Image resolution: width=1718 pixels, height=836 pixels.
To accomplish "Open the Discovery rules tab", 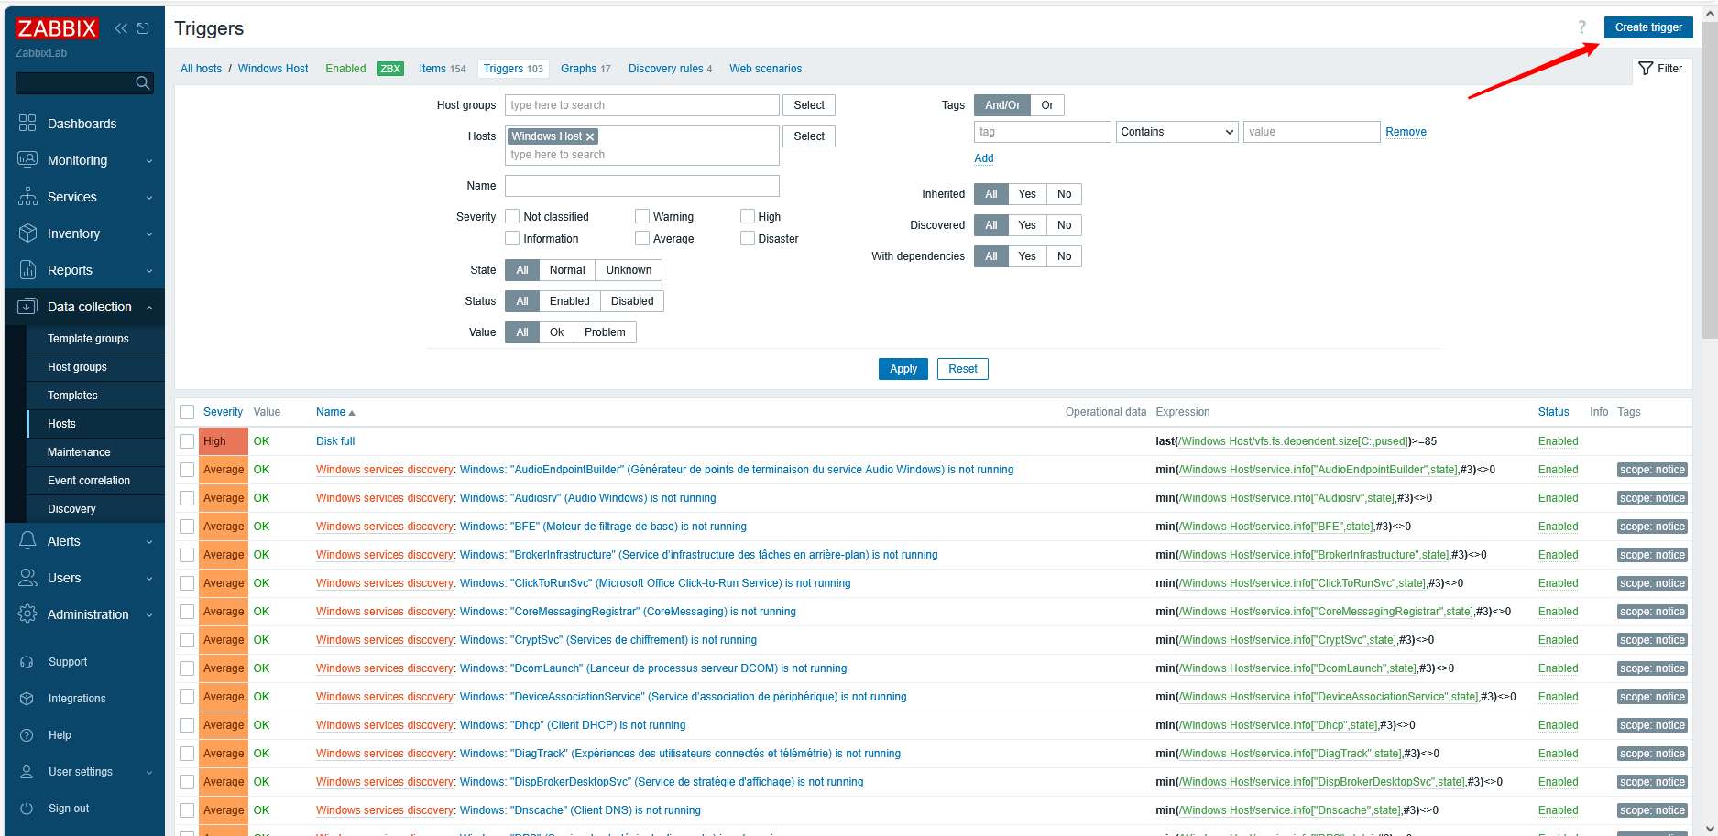I will tap(665, 69).
